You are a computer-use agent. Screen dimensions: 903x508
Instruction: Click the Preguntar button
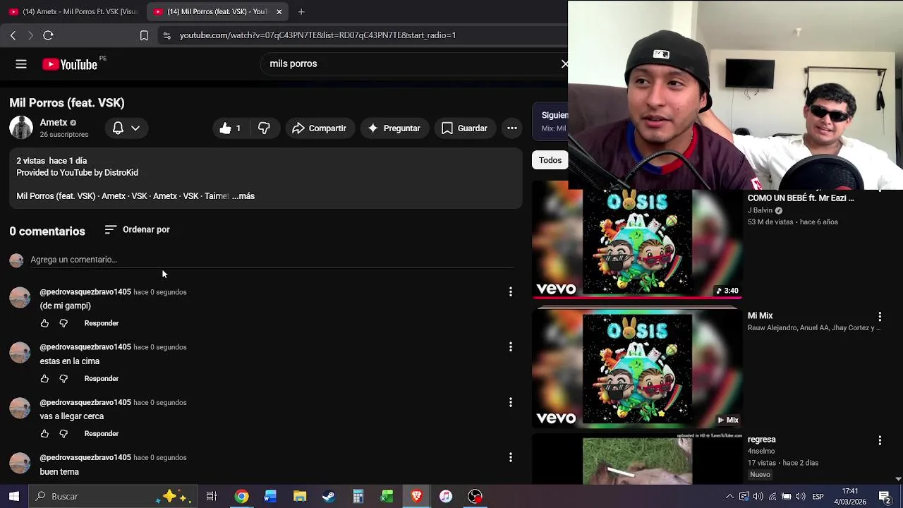click(x=394, y=128)
